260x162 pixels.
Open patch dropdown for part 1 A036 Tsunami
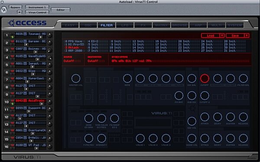[25, 34]
